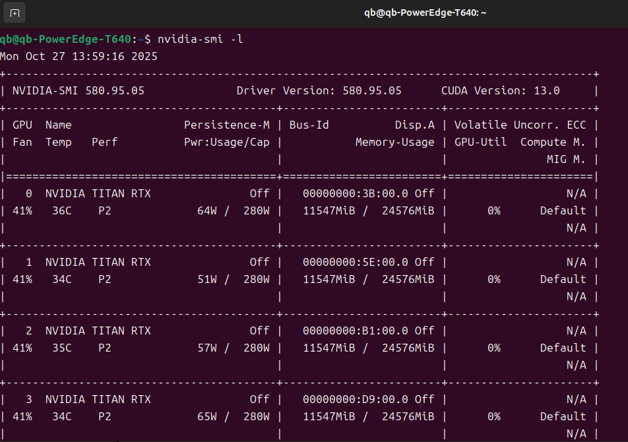Click the 65W power usage value
Screen dimensions: 628x442
(x=207, y=417)
